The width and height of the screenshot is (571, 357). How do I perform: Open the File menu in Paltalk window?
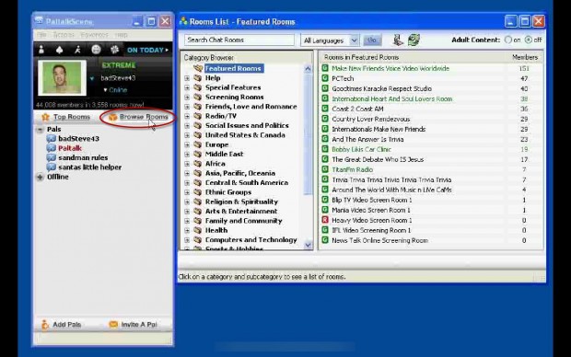[x=41, y=35]
